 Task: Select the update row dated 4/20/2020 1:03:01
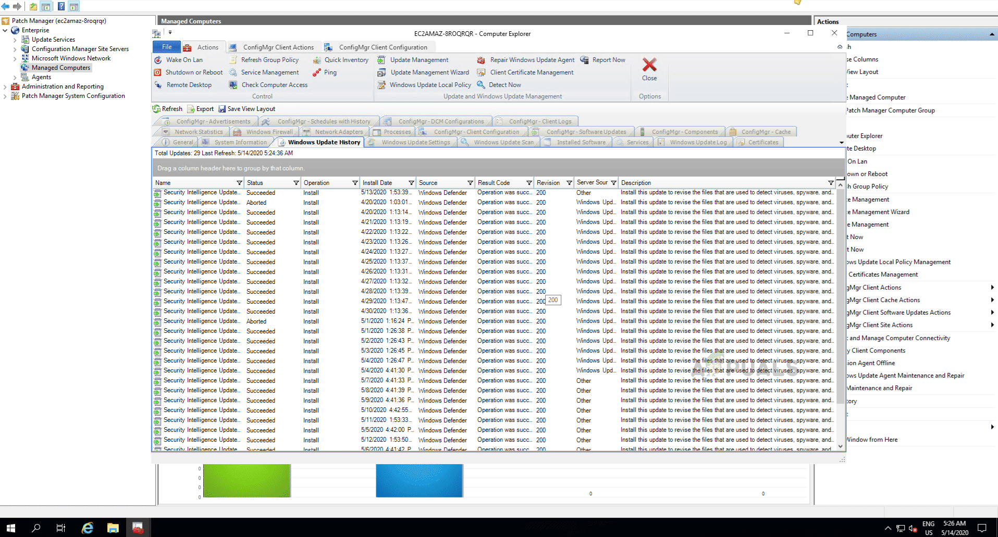[x=494, y=203]
